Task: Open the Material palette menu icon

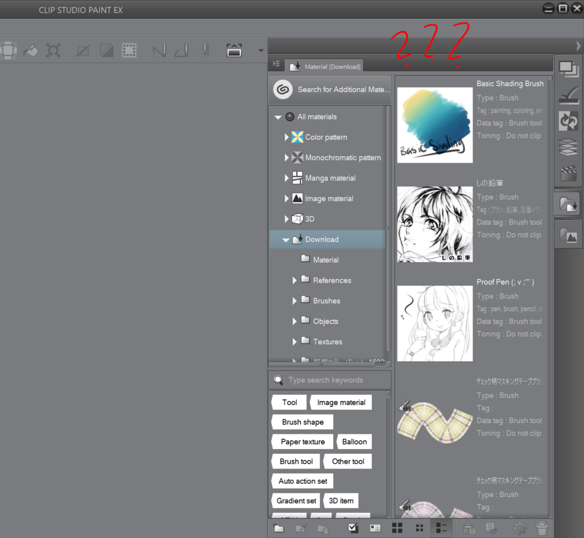Action: [276, 64]
